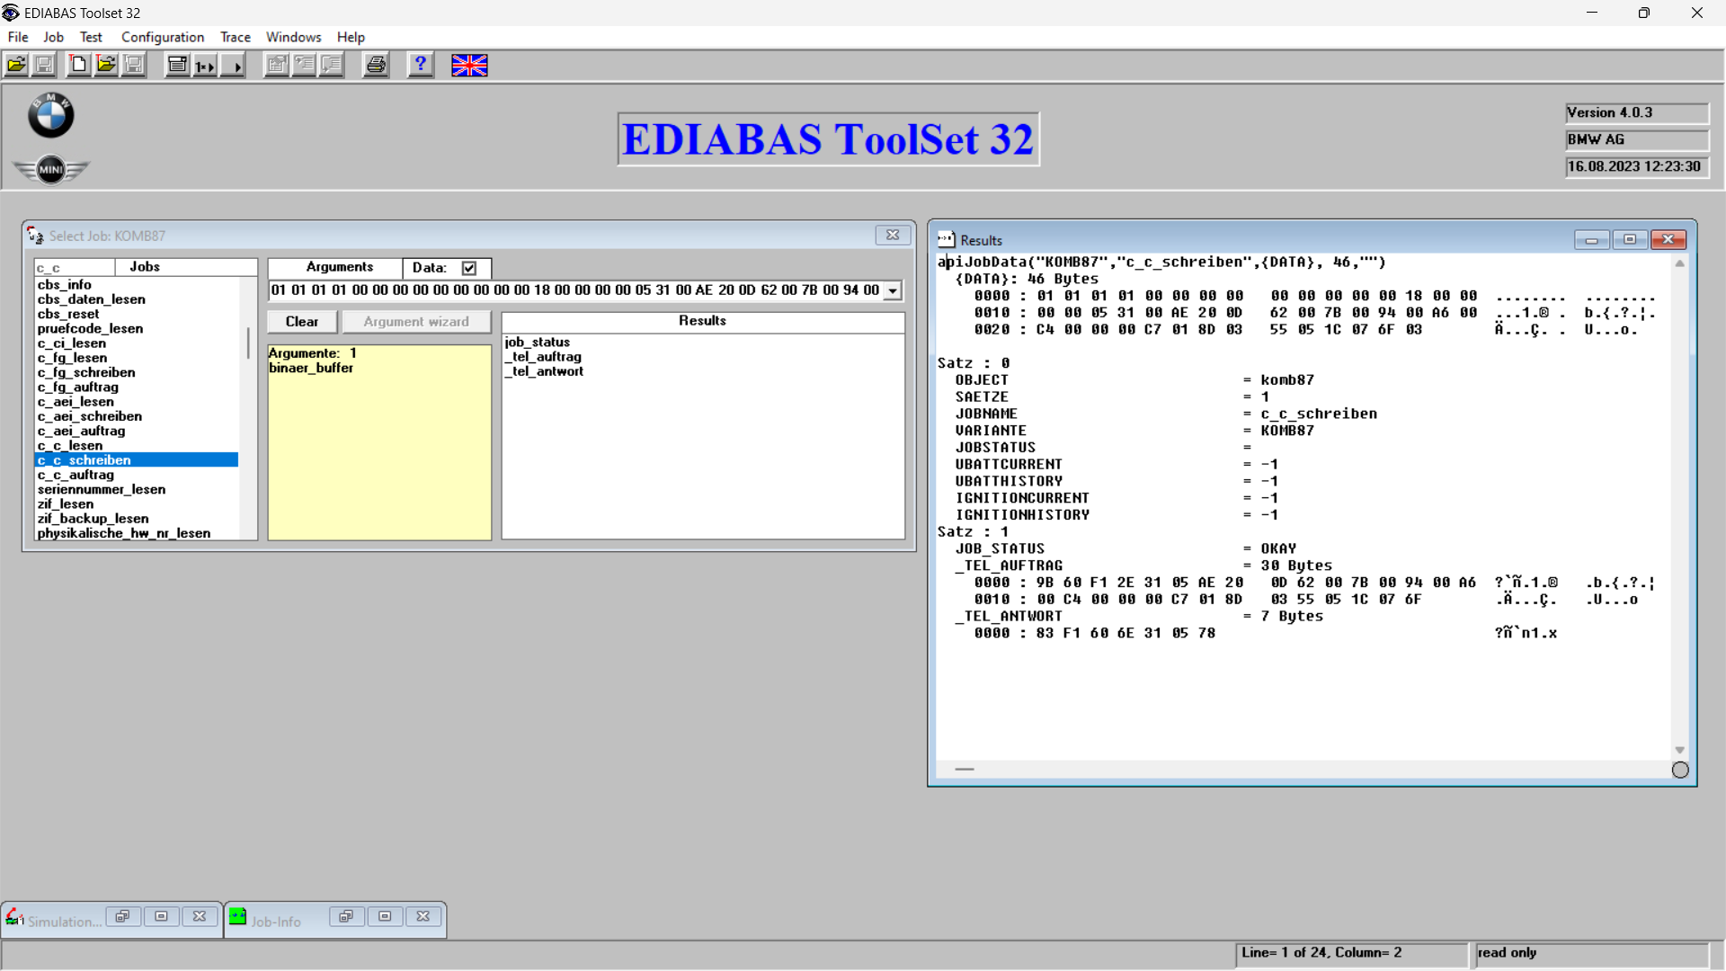1726x971 pixels.
Task: Select job pruefcode_lesen
Action: 90,328
